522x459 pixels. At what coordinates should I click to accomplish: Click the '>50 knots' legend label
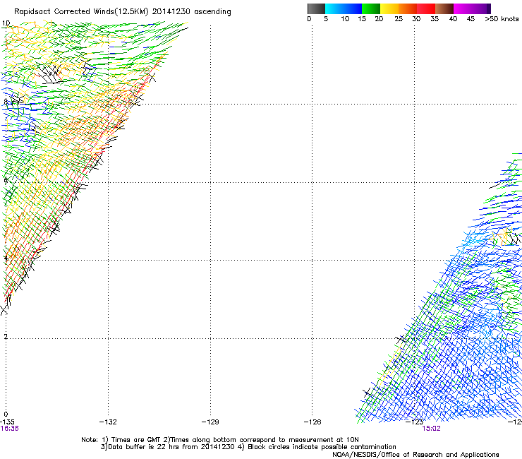[x=502, y=19]
